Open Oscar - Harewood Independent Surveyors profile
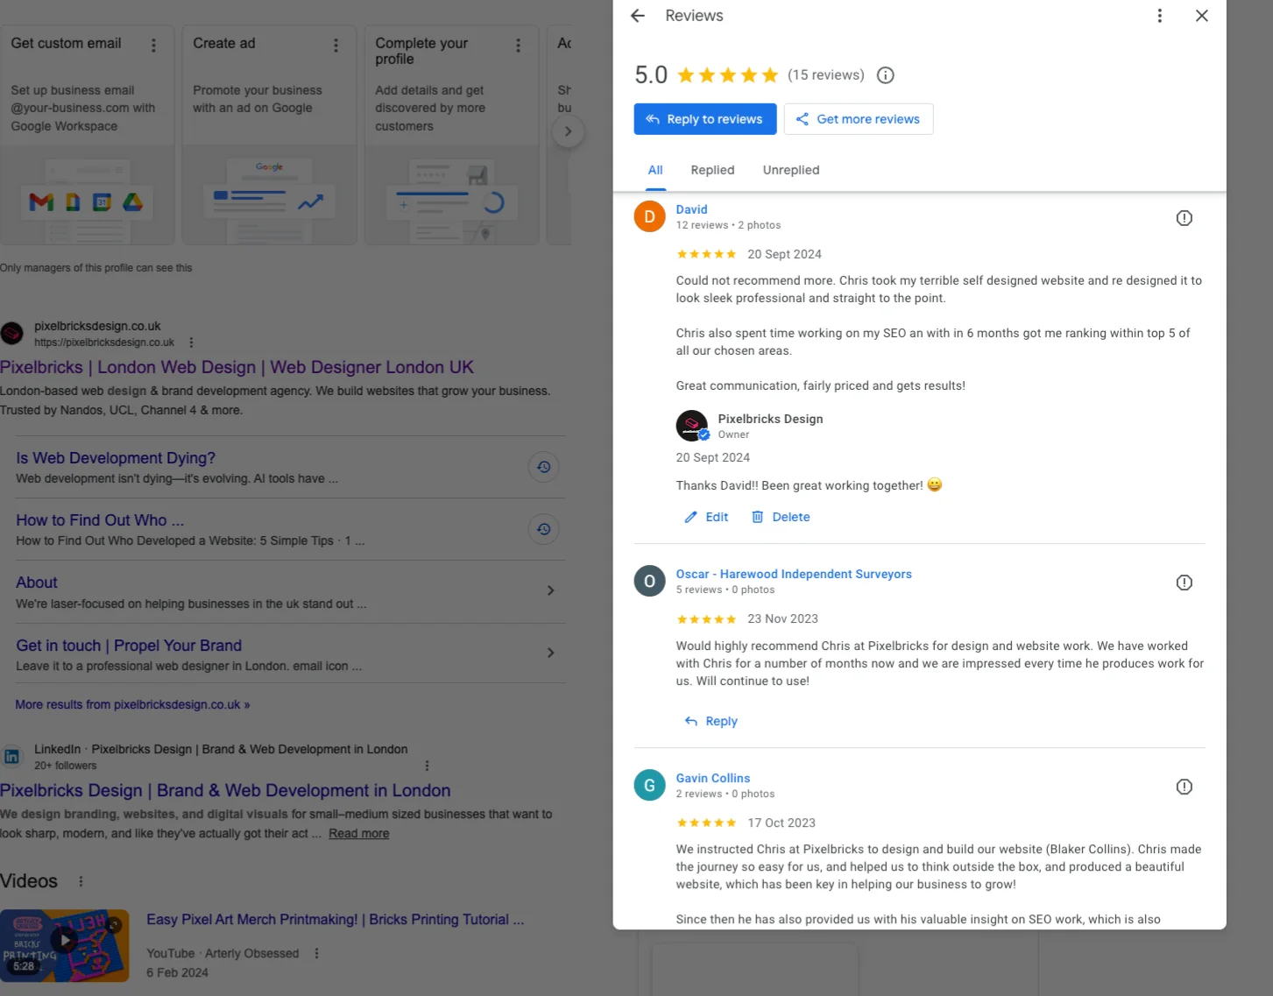The height and width of the screenshot is (996, 1273). click(x=794, y=574)
